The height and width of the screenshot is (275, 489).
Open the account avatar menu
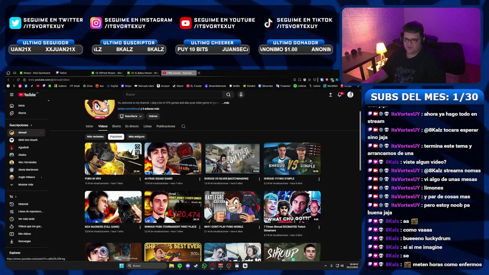pyautogui.click(x=350, y=94)
